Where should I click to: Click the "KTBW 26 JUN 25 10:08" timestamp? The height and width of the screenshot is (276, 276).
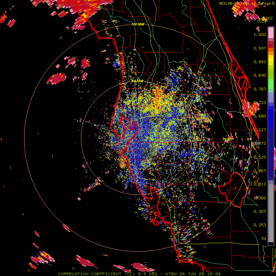[x=193, y=274]
